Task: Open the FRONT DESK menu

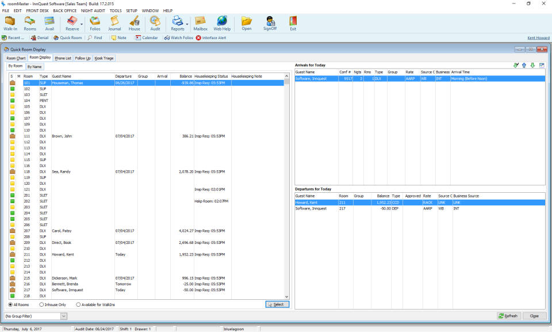Action: 37,10
